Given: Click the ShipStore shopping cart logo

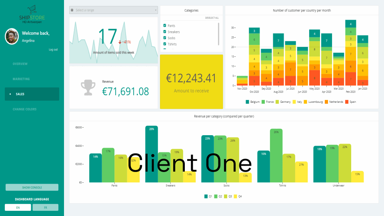Looking at the screenshot, I should coord(32,10).
